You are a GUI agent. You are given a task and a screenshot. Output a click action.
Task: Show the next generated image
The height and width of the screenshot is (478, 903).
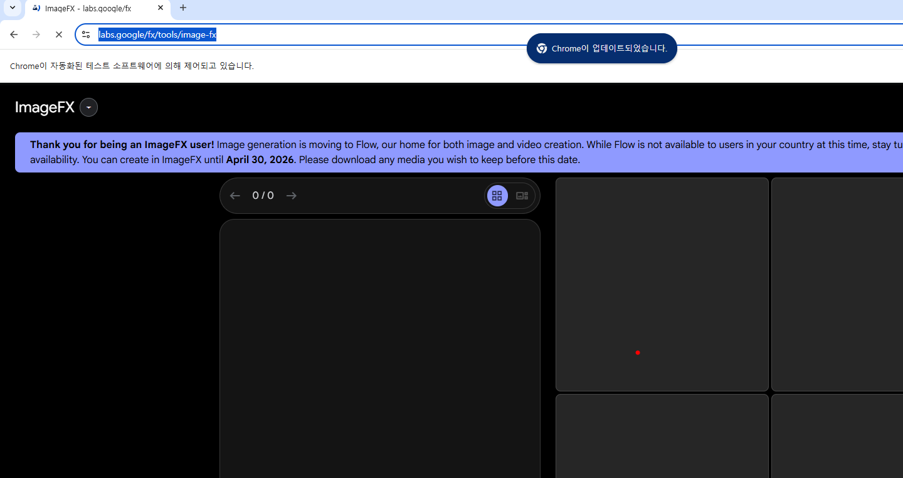[x=291, y=196]
